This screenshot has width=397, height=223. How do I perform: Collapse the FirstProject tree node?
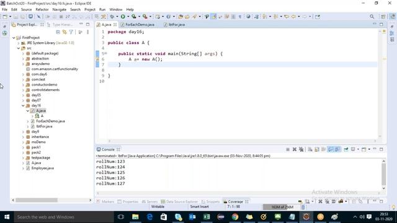(14, 38)
